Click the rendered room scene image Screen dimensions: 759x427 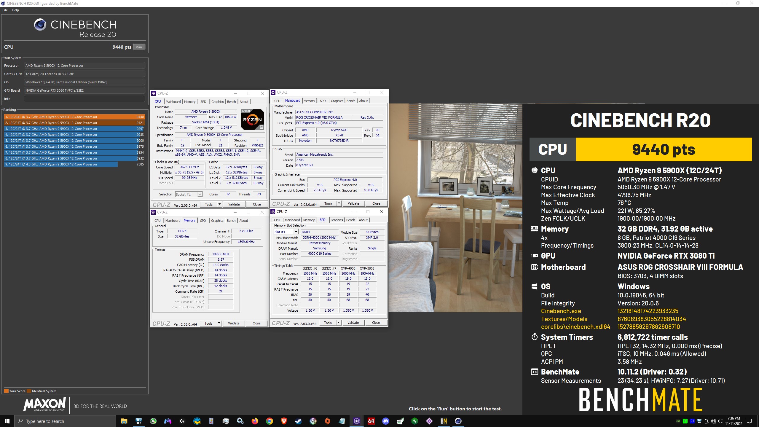click(x=455, y=208)
